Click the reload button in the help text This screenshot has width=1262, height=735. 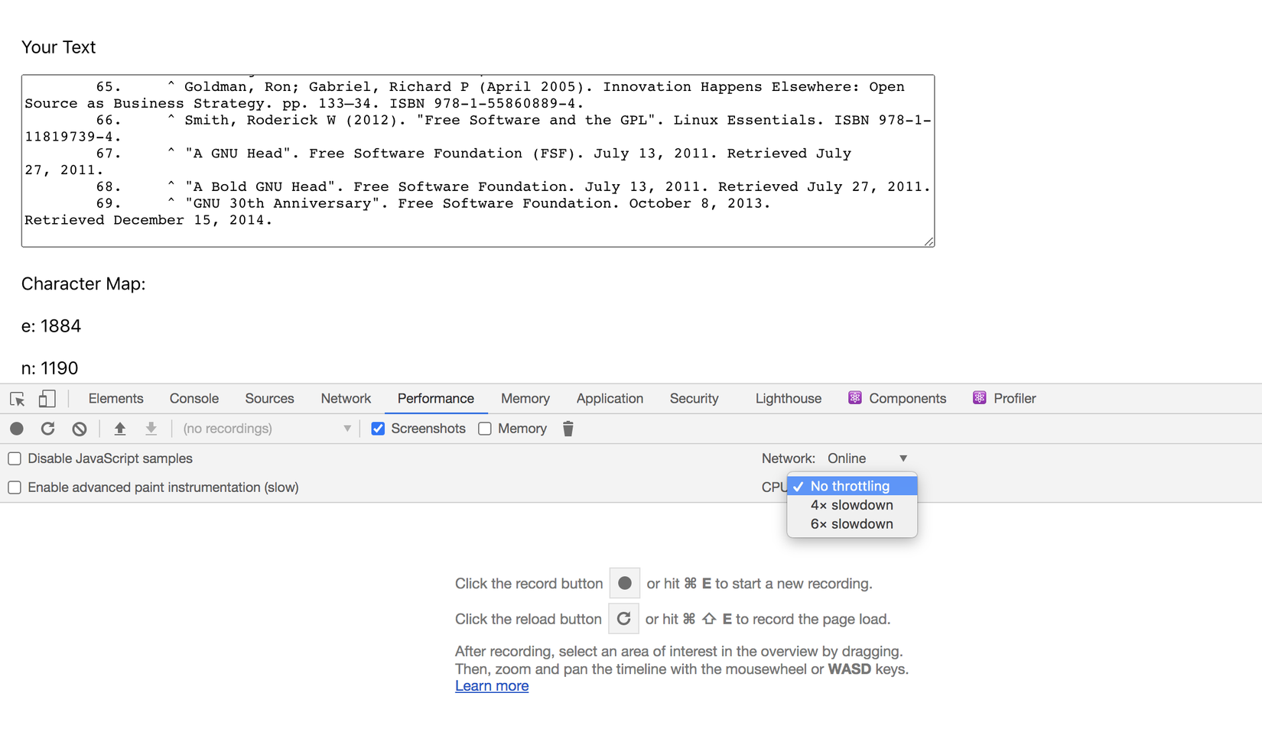(623, 619)
